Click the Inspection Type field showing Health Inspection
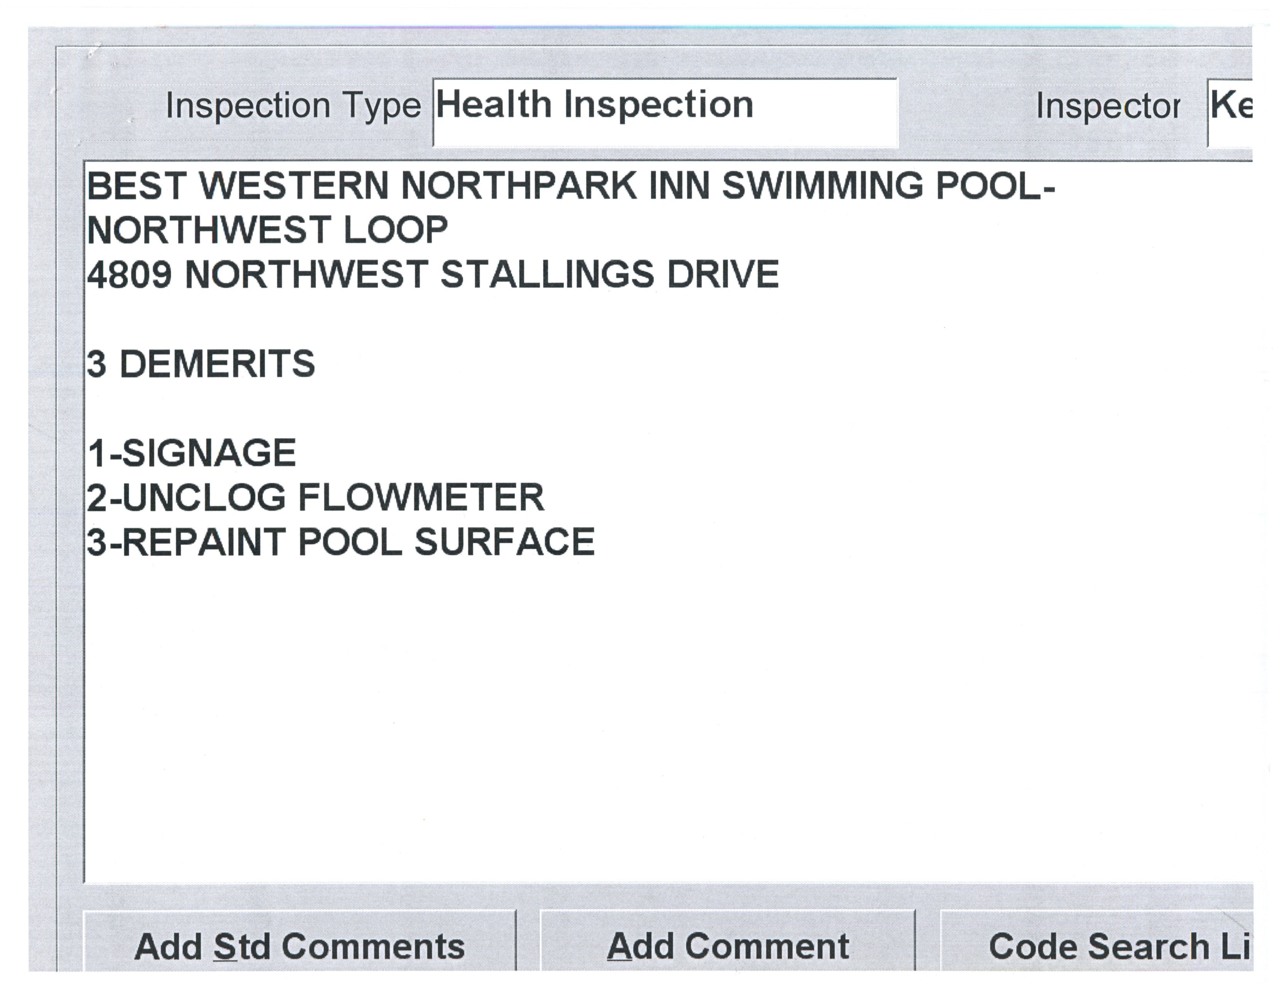The width and height of the screenshot is (1273, 984). 665,112
